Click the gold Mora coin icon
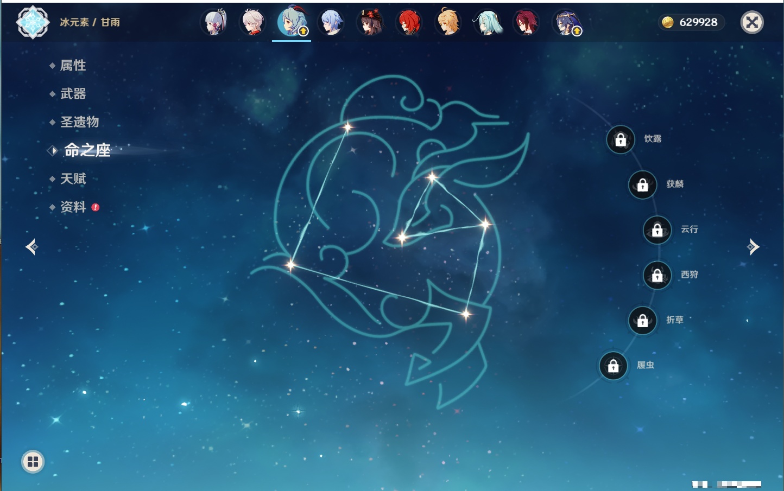Image resolution: width=784 pixels, height=491 pixels. click(668, 22)
